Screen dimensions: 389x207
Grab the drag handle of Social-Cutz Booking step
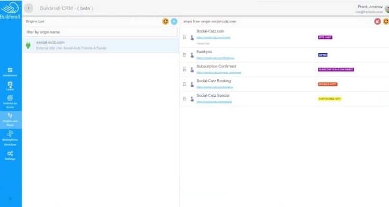click(184, 84)
